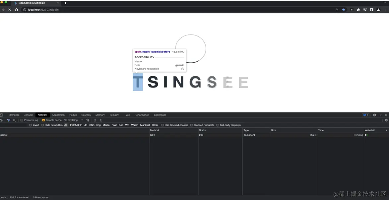The width and height of the screenshot is (389, 200).
Task: Clear the network log
Action: coord(1,120)
